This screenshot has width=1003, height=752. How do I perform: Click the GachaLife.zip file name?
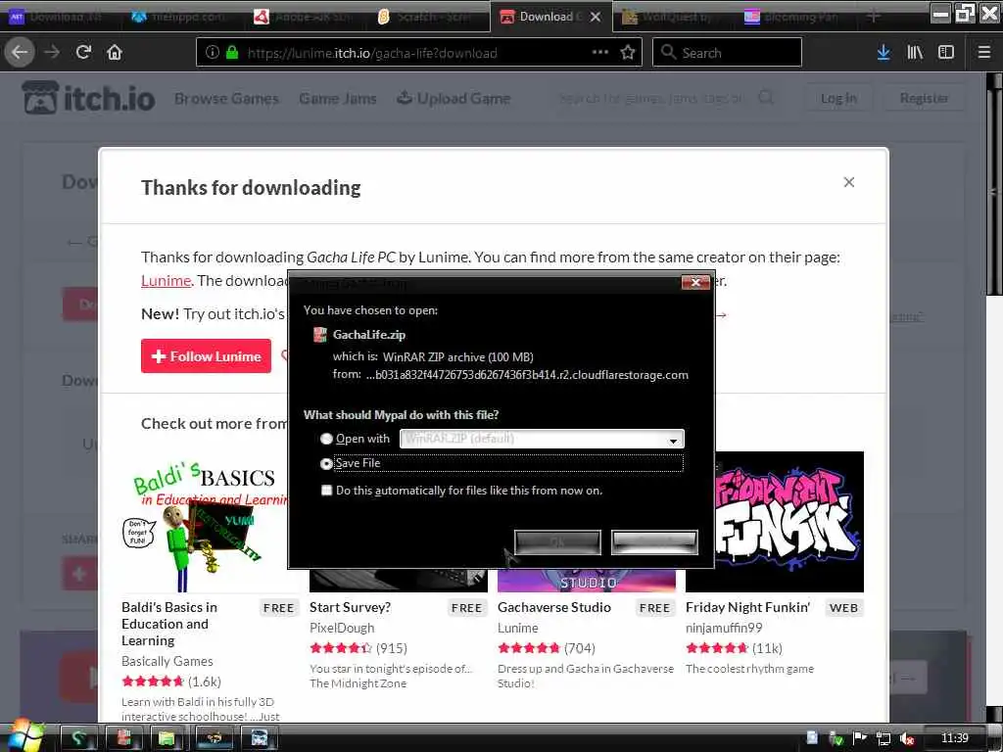pyautogui.click(x=369, y=335)
